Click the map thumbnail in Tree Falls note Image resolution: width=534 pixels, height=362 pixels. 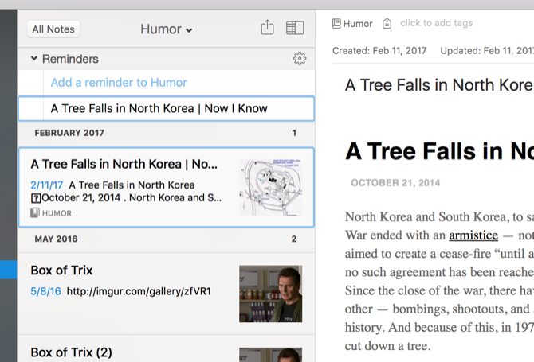(271, 187)
